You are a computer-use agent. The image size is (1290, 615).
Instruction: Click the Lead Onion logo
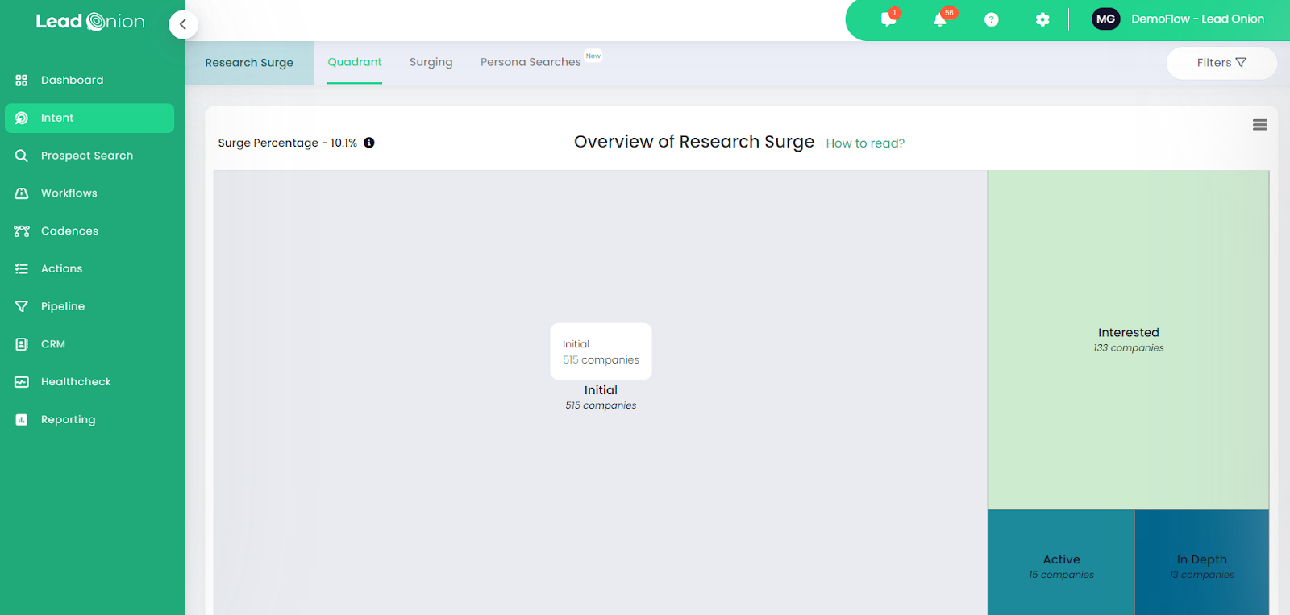(x=90, y=22)
